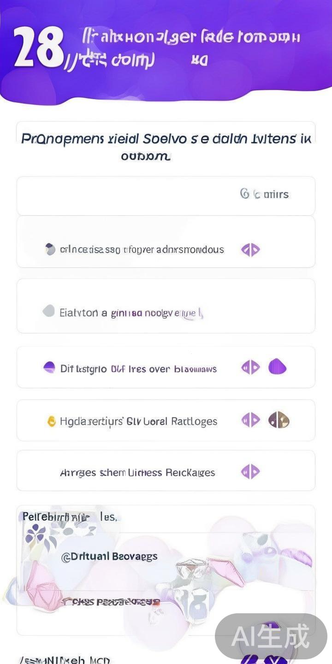Click the Drltuanl Beovaggs link
Viewport: 332px width, 664px height.
point(109,557)
